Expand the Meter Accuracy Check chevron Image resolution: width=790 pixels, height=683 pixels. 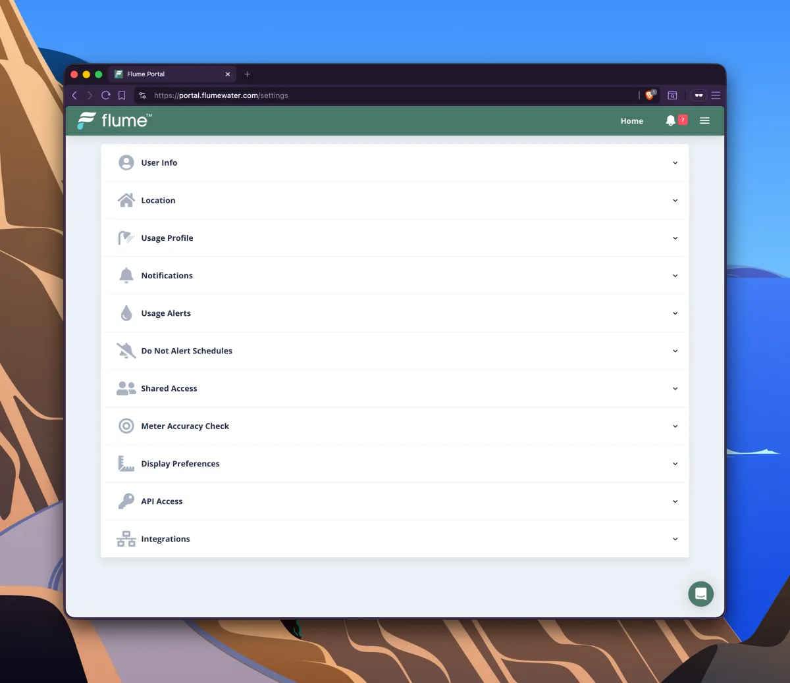coord(675,426)
